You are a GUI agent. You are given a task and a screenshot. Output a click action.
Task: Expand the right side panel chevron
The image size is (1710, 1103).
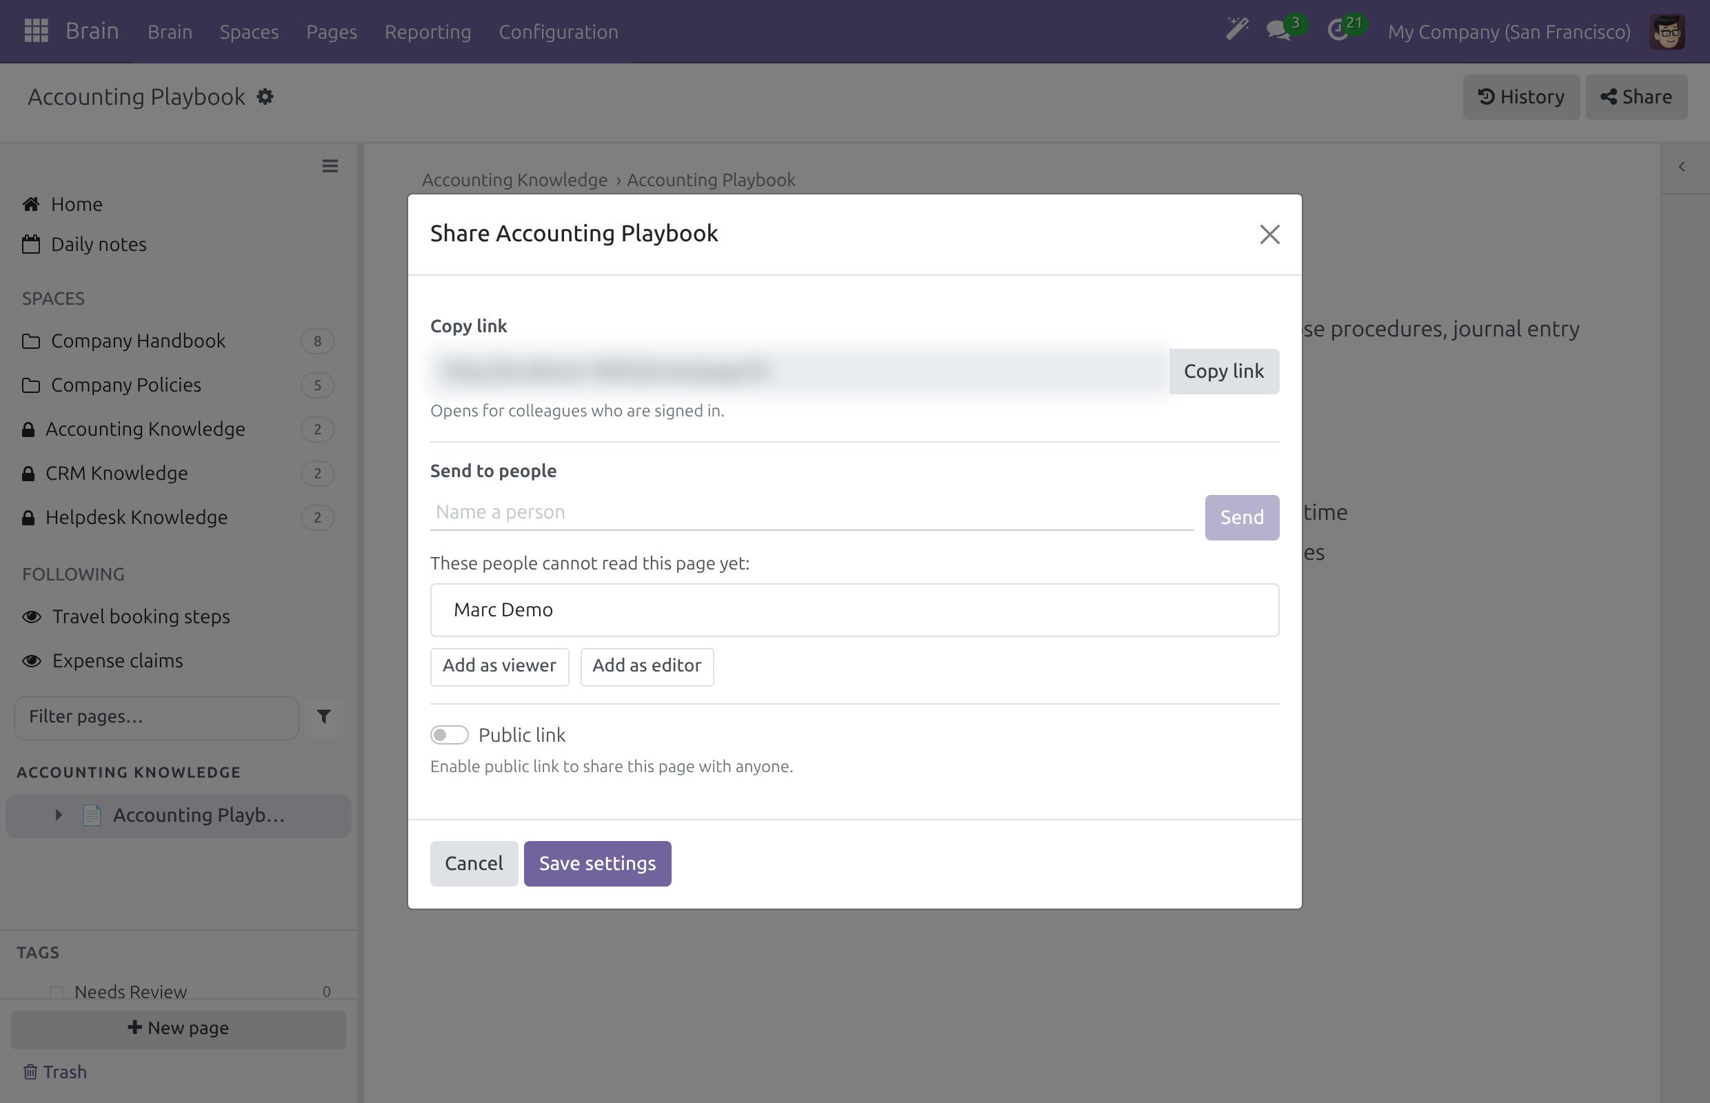point(1681,167)
